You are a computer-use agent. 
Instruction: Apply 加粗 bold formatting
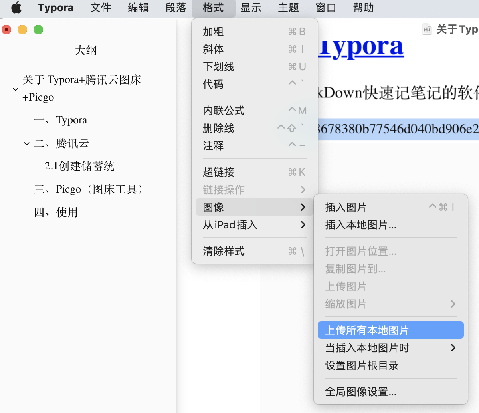point(255,32)
